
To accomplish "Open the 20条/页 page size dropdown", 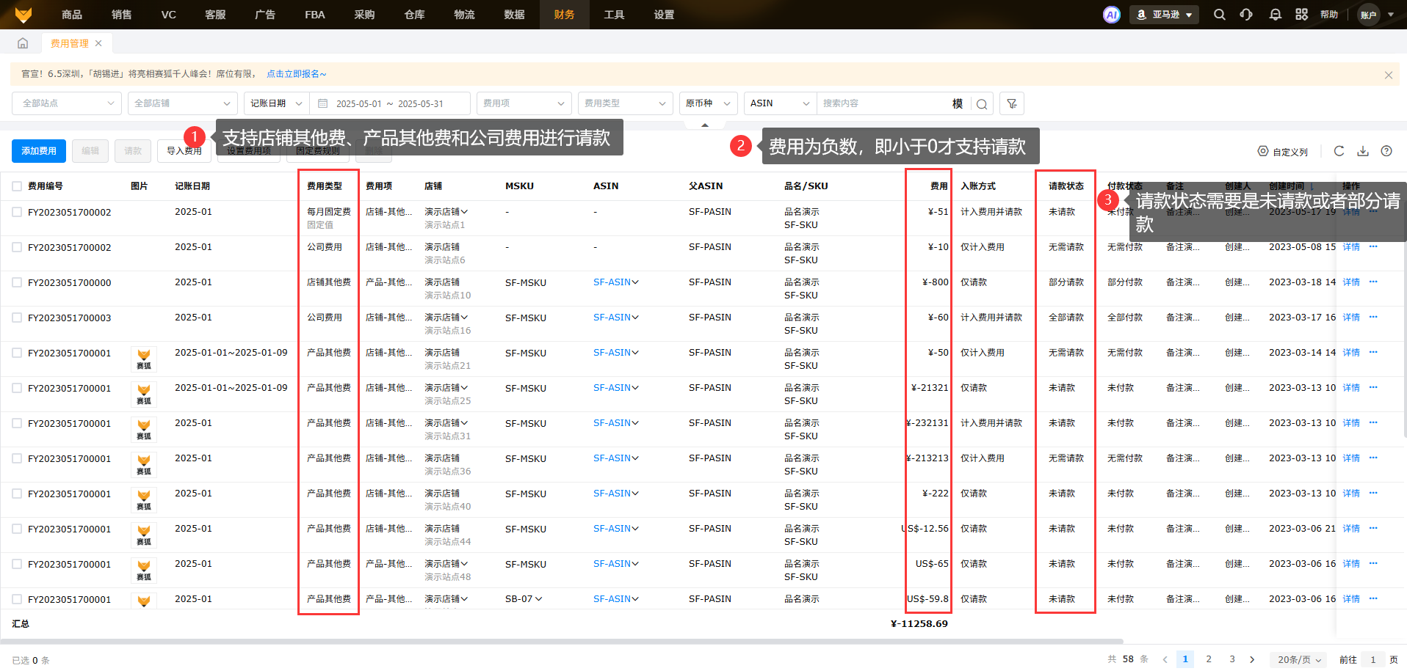I will click(1298, 659).
